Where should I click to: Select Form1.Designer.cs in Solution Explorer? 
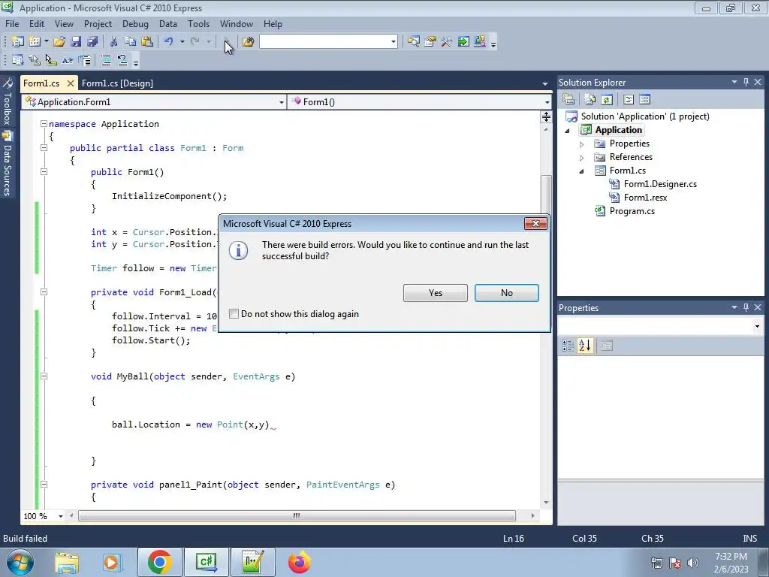click(659, 184)
